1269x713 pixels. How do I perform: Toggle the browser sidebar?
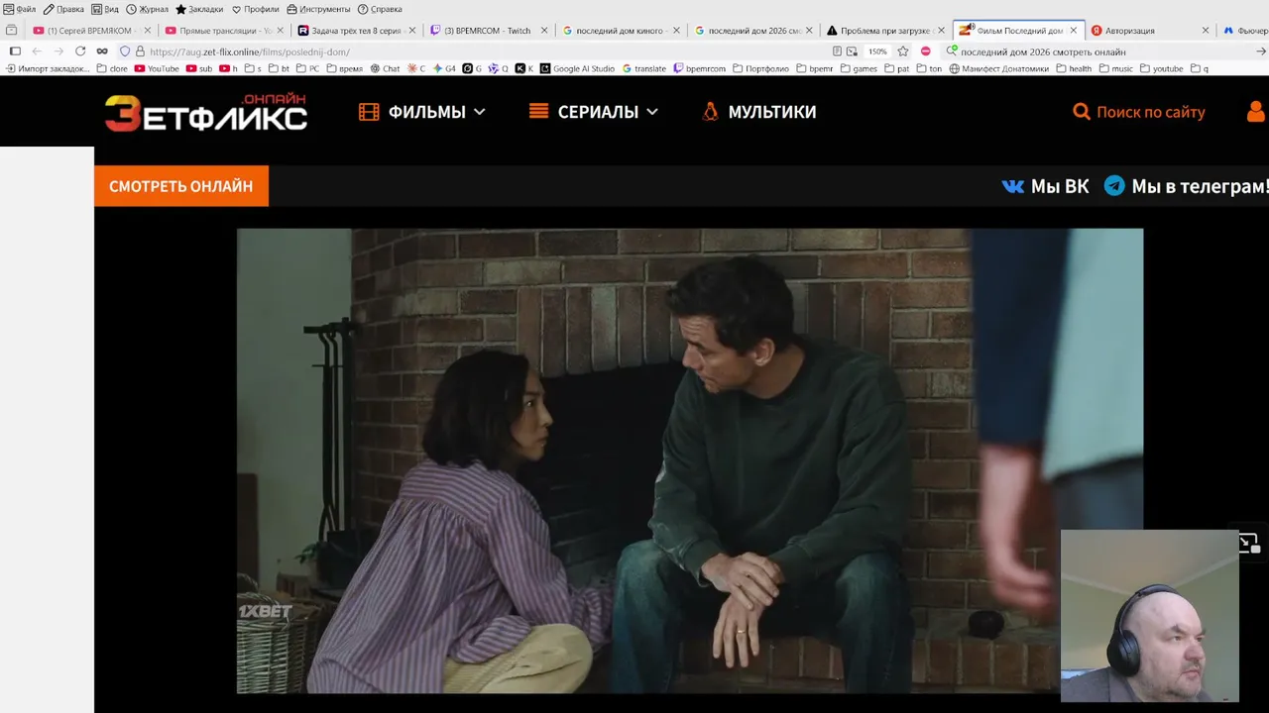15,51
